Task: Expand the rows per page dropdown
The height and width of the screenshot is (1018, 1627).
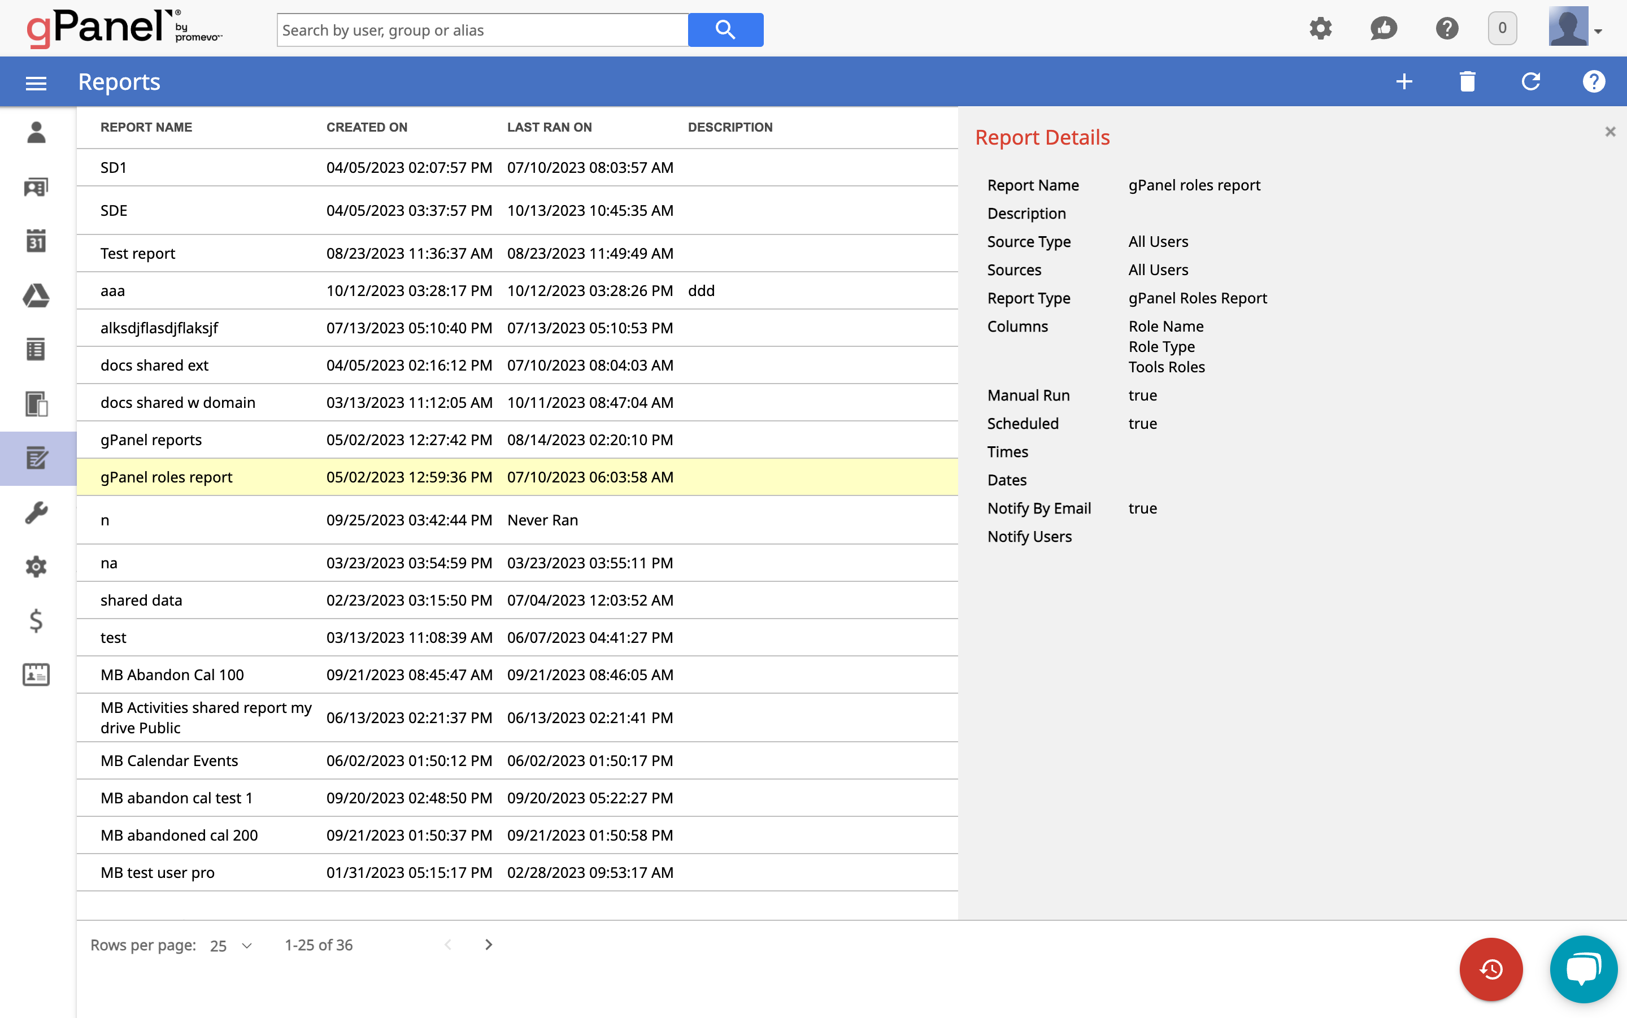Action: [x=231, y=945]
